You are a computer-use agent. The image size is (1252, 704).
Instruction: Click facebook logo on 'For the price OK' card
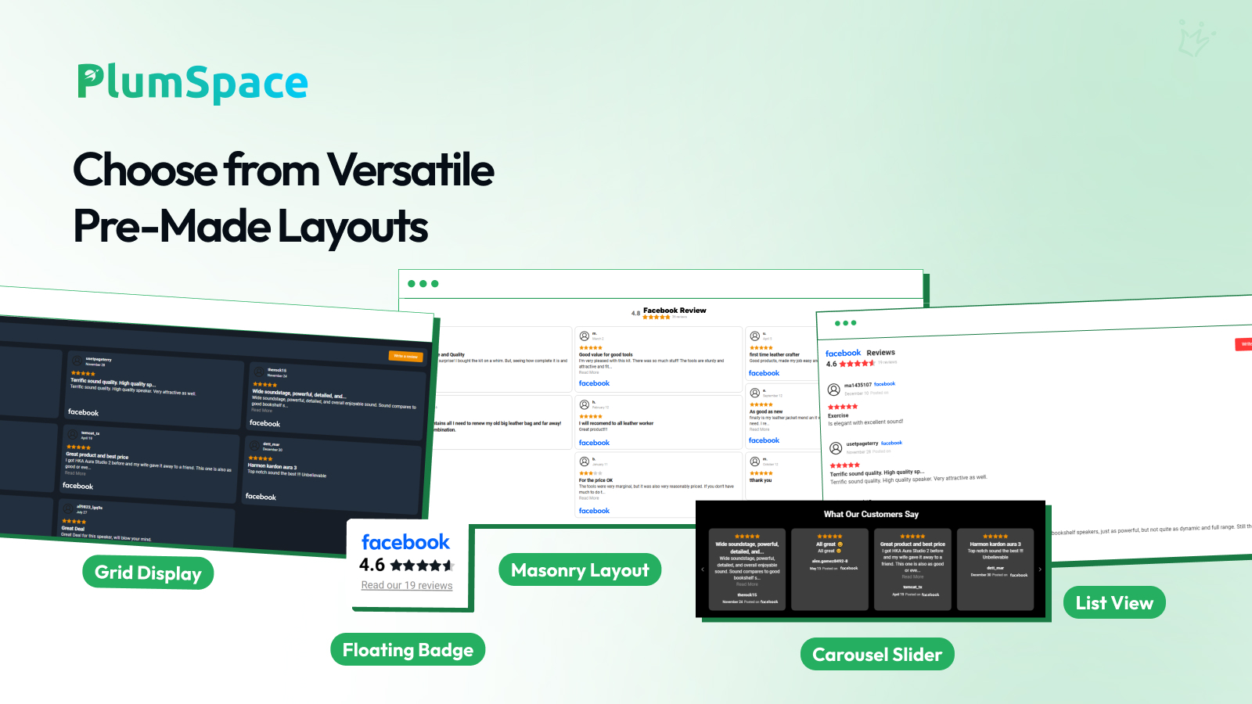point(594,511)
